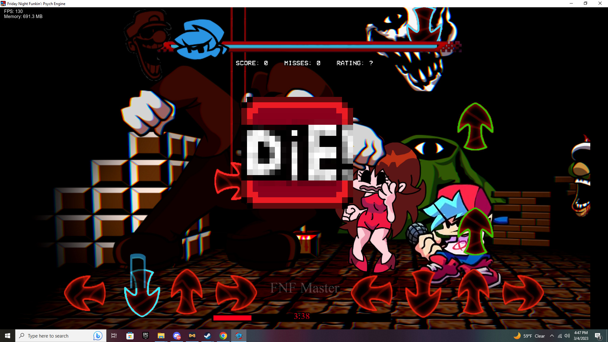This screenshot has width=608, height=342.
Task: Click the Friday Night Funkin' taskbar icon
Action: pyautogui.click(x=239, y=336)
